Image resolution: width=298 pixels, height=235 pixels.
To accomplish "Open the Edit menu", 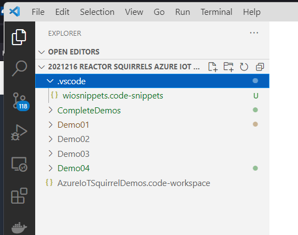I will click(x=62, y=12).
